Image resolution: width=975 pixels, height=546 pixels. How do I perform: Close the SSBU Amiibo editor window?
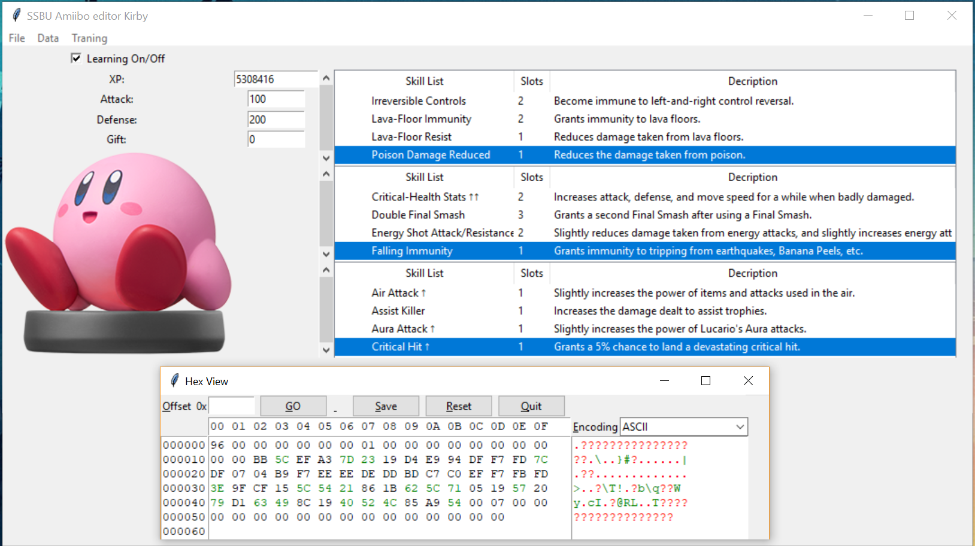pos(952,16)
